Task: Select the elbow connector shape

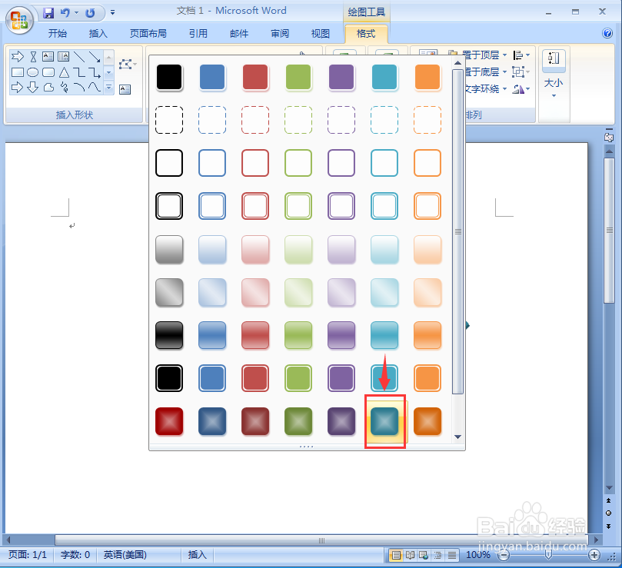Action: 79,72
